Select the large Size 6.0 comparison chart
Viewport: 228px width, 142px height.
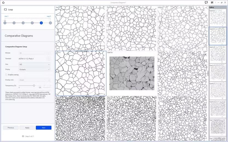(x=183, y=28)
